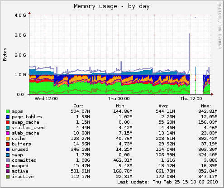Viewport: 224px width, 188px height.
Task: Click the teal vmalloc_used legend swatch
Action: pos(8,128)
